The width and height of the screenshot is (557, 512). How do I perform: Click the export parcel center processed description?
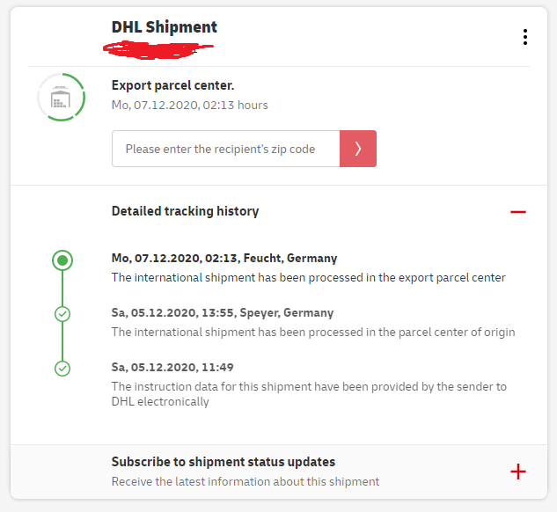tap(308, 277)
